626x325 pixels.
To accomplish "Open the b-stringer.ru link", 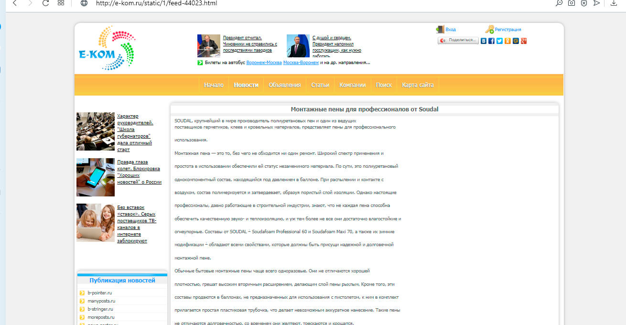I will (x=99, y=309).
